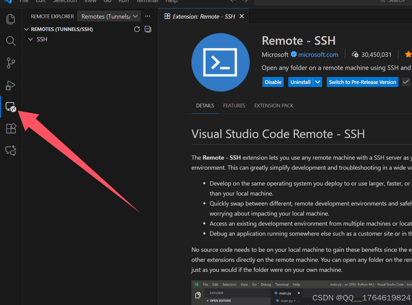
Task: Refresh the Remotes (Tunnels/SSH) list
Action: [x=137, y=29]
